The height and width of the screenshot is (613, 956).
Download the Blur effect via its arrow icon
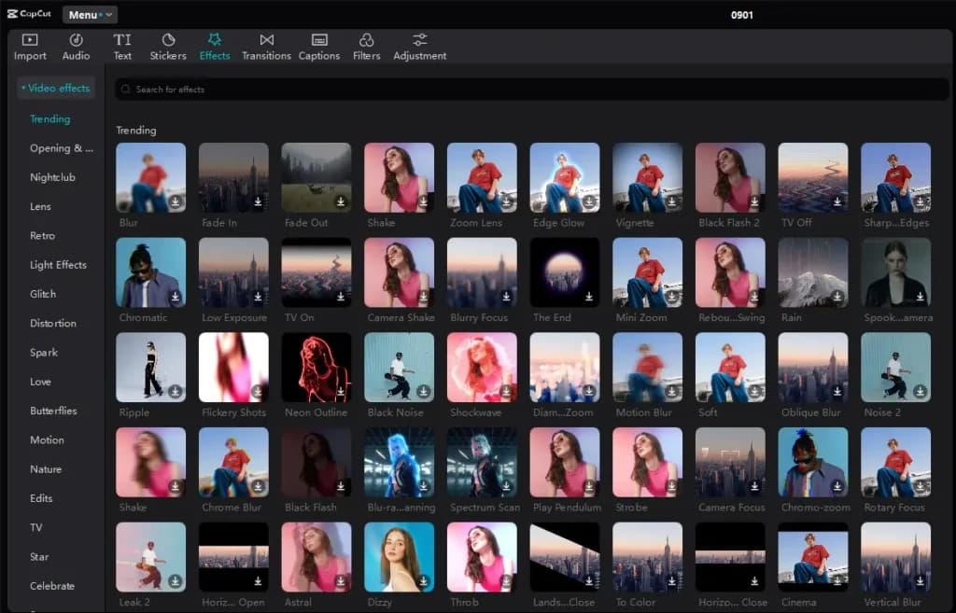[176, 202]
